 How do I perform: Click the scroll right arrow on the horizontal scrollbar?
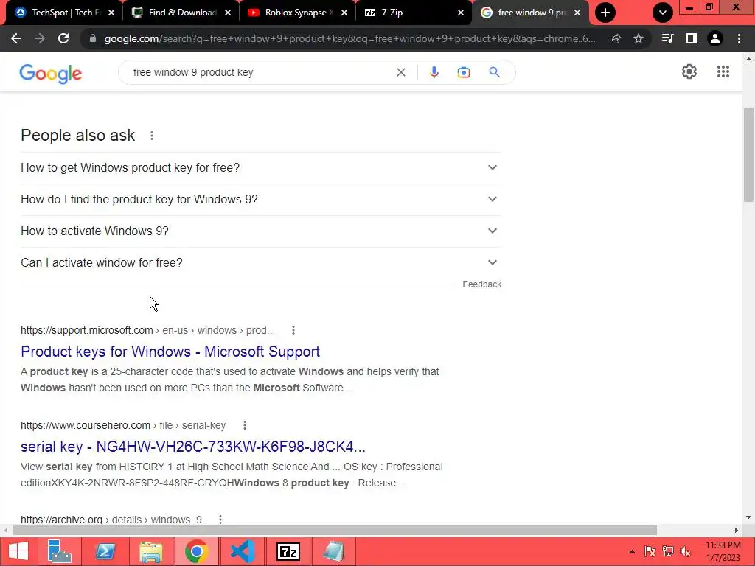pos(737,530)
